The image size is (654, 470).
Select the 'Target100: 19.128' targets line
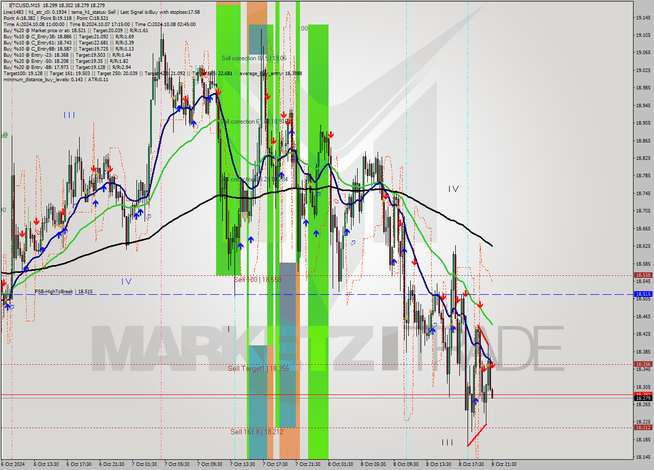152,73
